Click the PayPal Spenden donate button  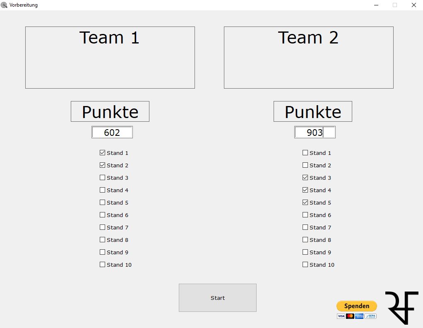tap(356, 306)
